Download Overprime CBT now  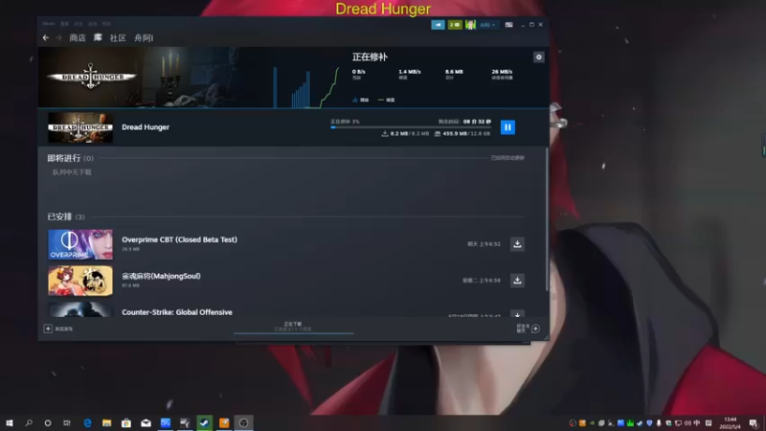[517, 244]
